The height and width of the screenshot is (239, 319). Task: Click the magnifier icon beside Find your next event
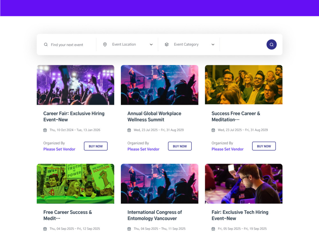[x=46, y=45]
